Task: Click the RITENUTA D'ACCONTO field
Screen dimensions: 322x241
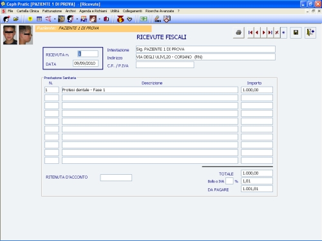Action: [116, 177]
